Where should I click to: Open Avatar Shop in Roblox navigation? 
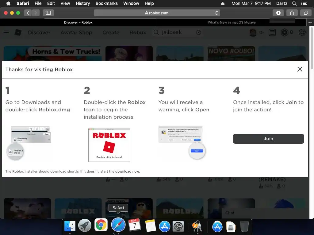pyautogui.click(x=76, y=32)
